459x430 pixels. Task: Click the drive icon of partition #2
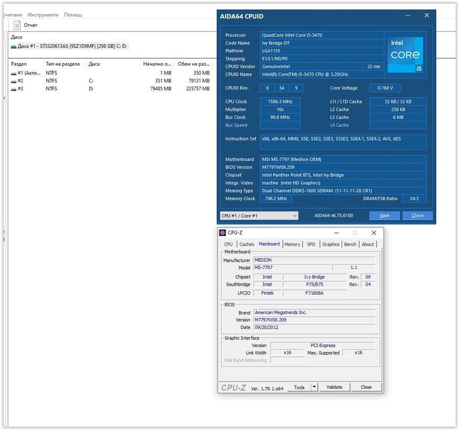[x=14, y=81]
